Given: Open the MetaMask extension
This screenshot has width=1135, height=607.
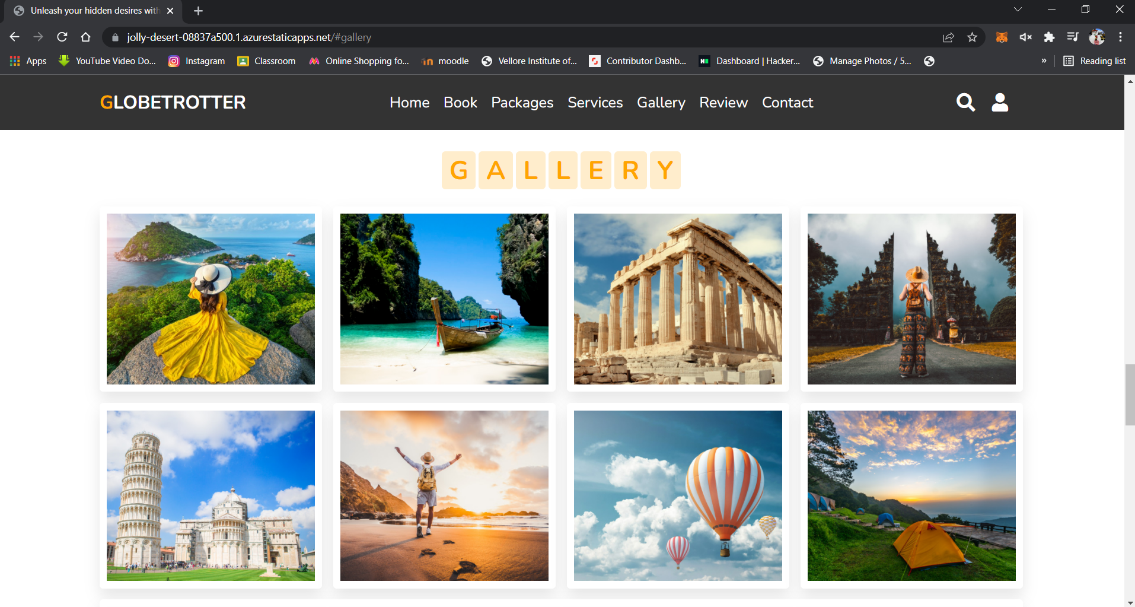Looking at the screenshot, I should [1002, 37].
